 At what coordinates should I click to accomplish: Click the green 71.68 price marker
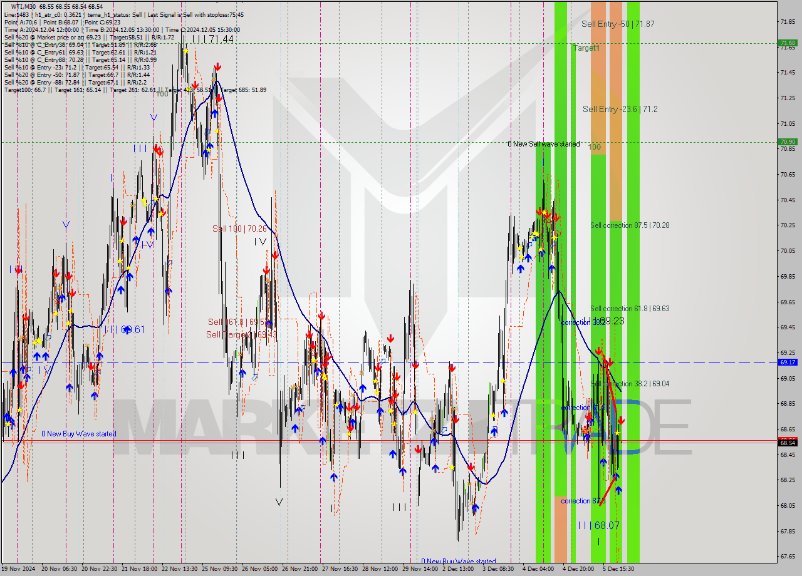tap(788, 43)
